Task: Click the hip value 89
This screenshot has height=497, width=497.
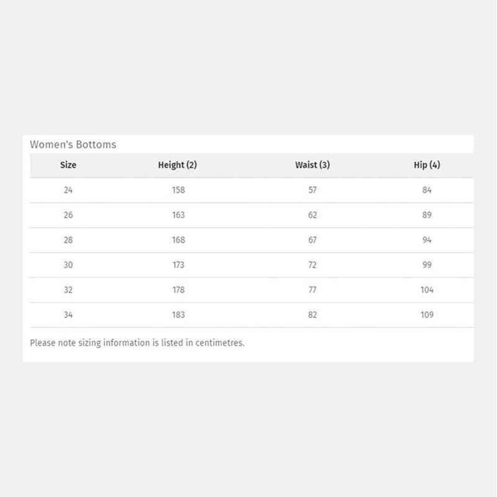Action: [427, 215]
